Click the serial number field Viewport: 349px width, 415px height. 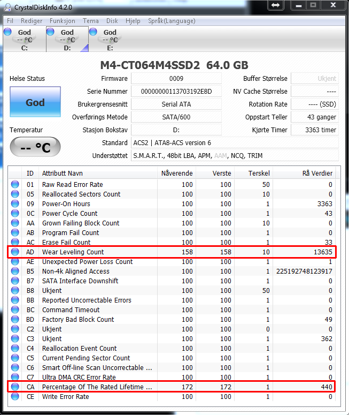click(x=176, y=92)
